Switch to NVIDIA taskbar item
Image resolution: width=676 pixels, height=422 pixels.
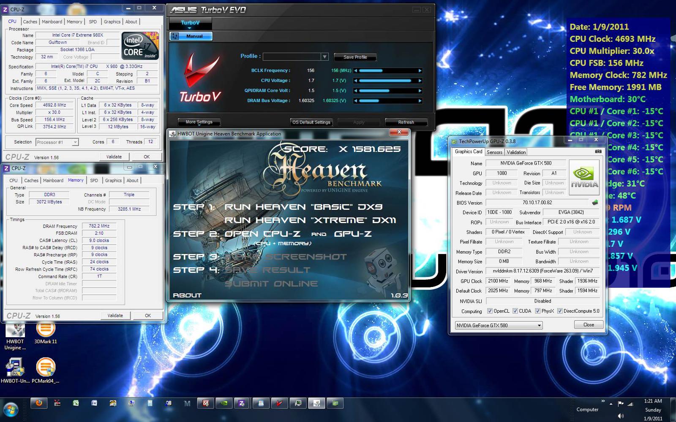click(x=224, y=403)
